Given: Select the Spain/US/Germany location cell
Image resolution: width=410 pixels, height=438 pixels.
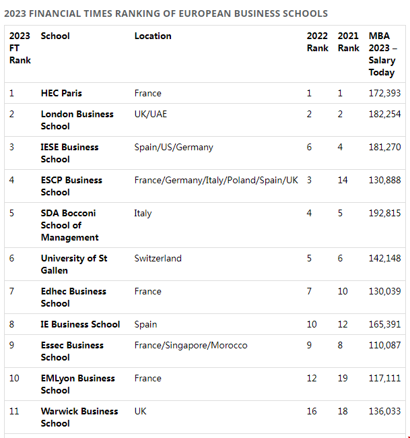Looking at the screenshot, I should tap(173, 147).
